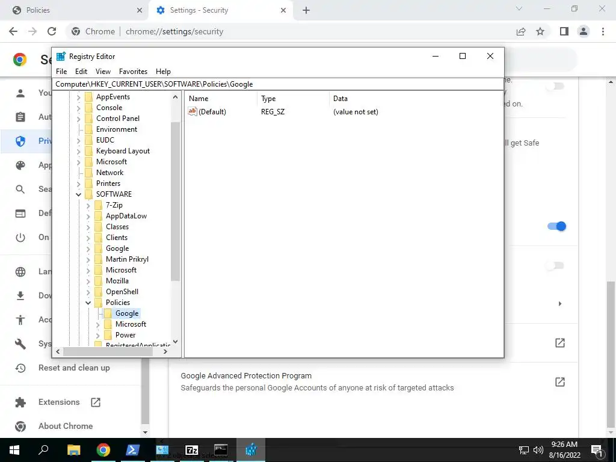616x462 pixels.
Task: Click the Languages globe icon in sidebar
Action: pos(20,272)
